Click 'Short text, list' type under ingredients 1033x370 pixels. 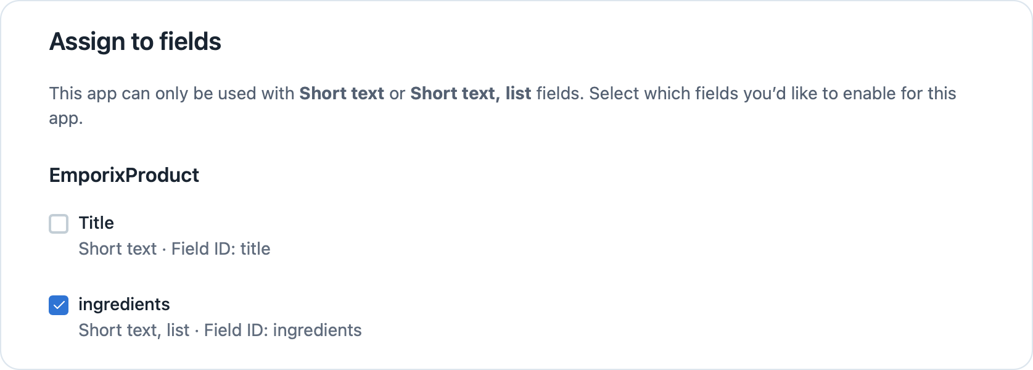click(134, 330)
